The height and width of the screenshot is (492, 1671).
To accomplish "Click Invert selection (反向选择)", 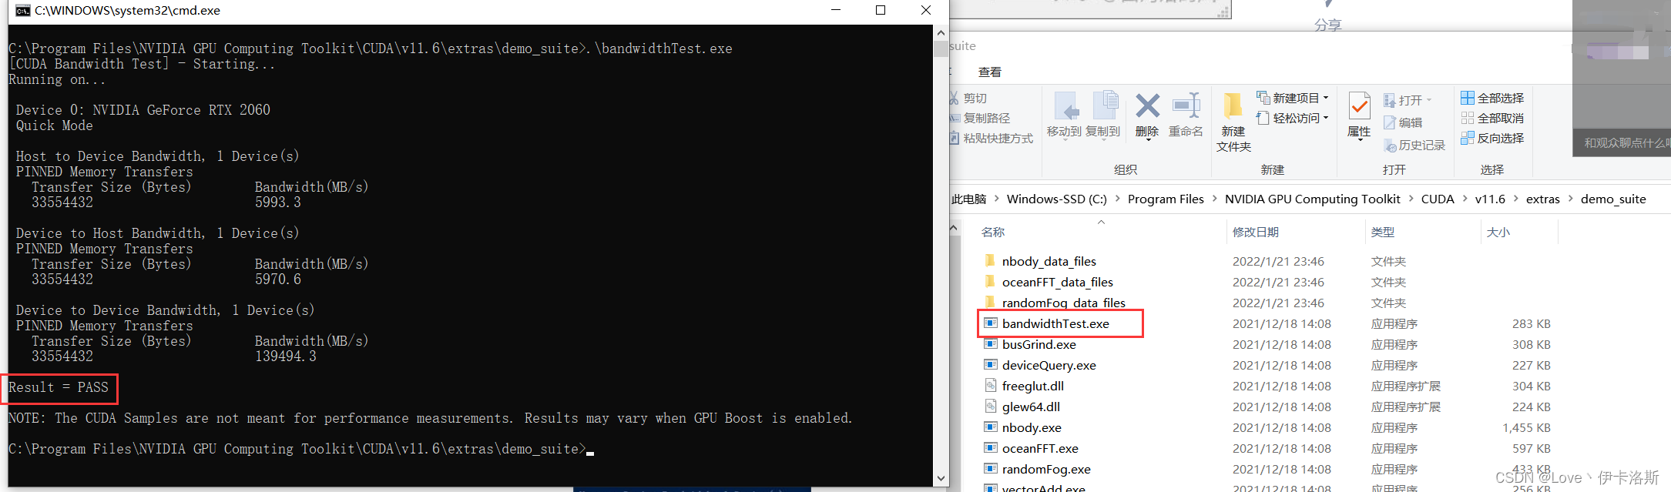I will [1492, 139].
